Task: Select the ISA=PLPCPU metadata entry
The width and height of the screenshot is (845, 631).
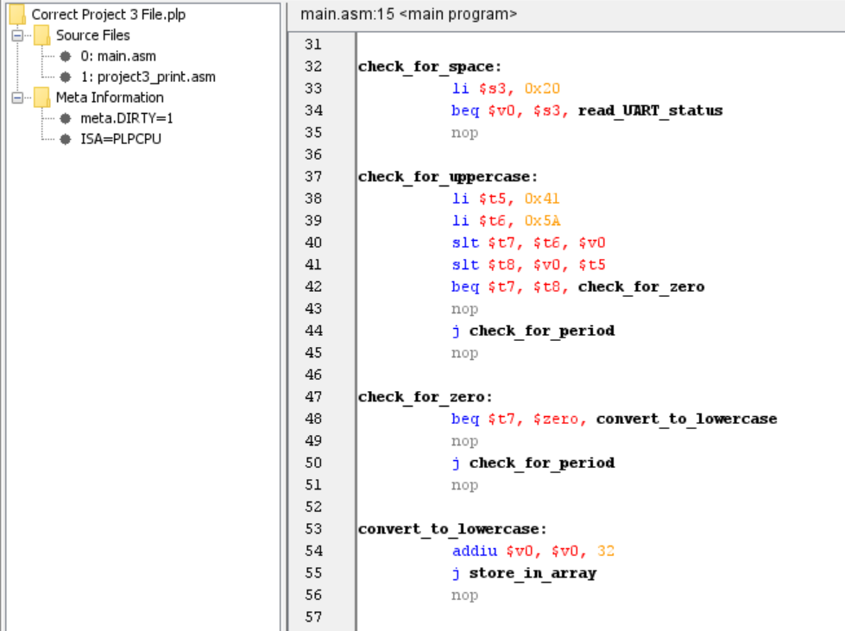Action: coord(107,139)
